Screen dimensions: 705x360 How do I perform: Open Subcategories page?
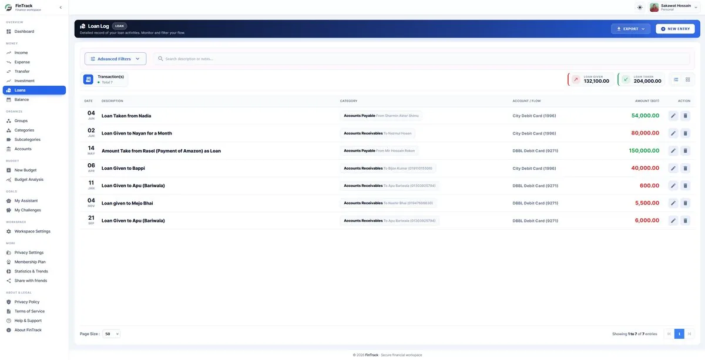[34, 139]
